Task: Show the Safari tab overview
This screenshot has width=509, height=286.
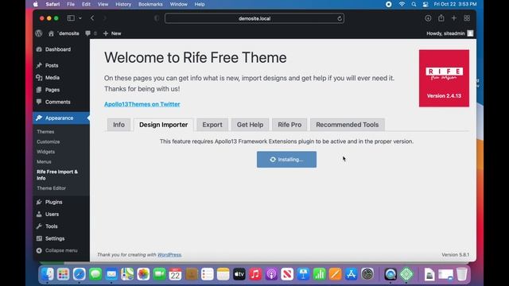Action: click(467, 18)
